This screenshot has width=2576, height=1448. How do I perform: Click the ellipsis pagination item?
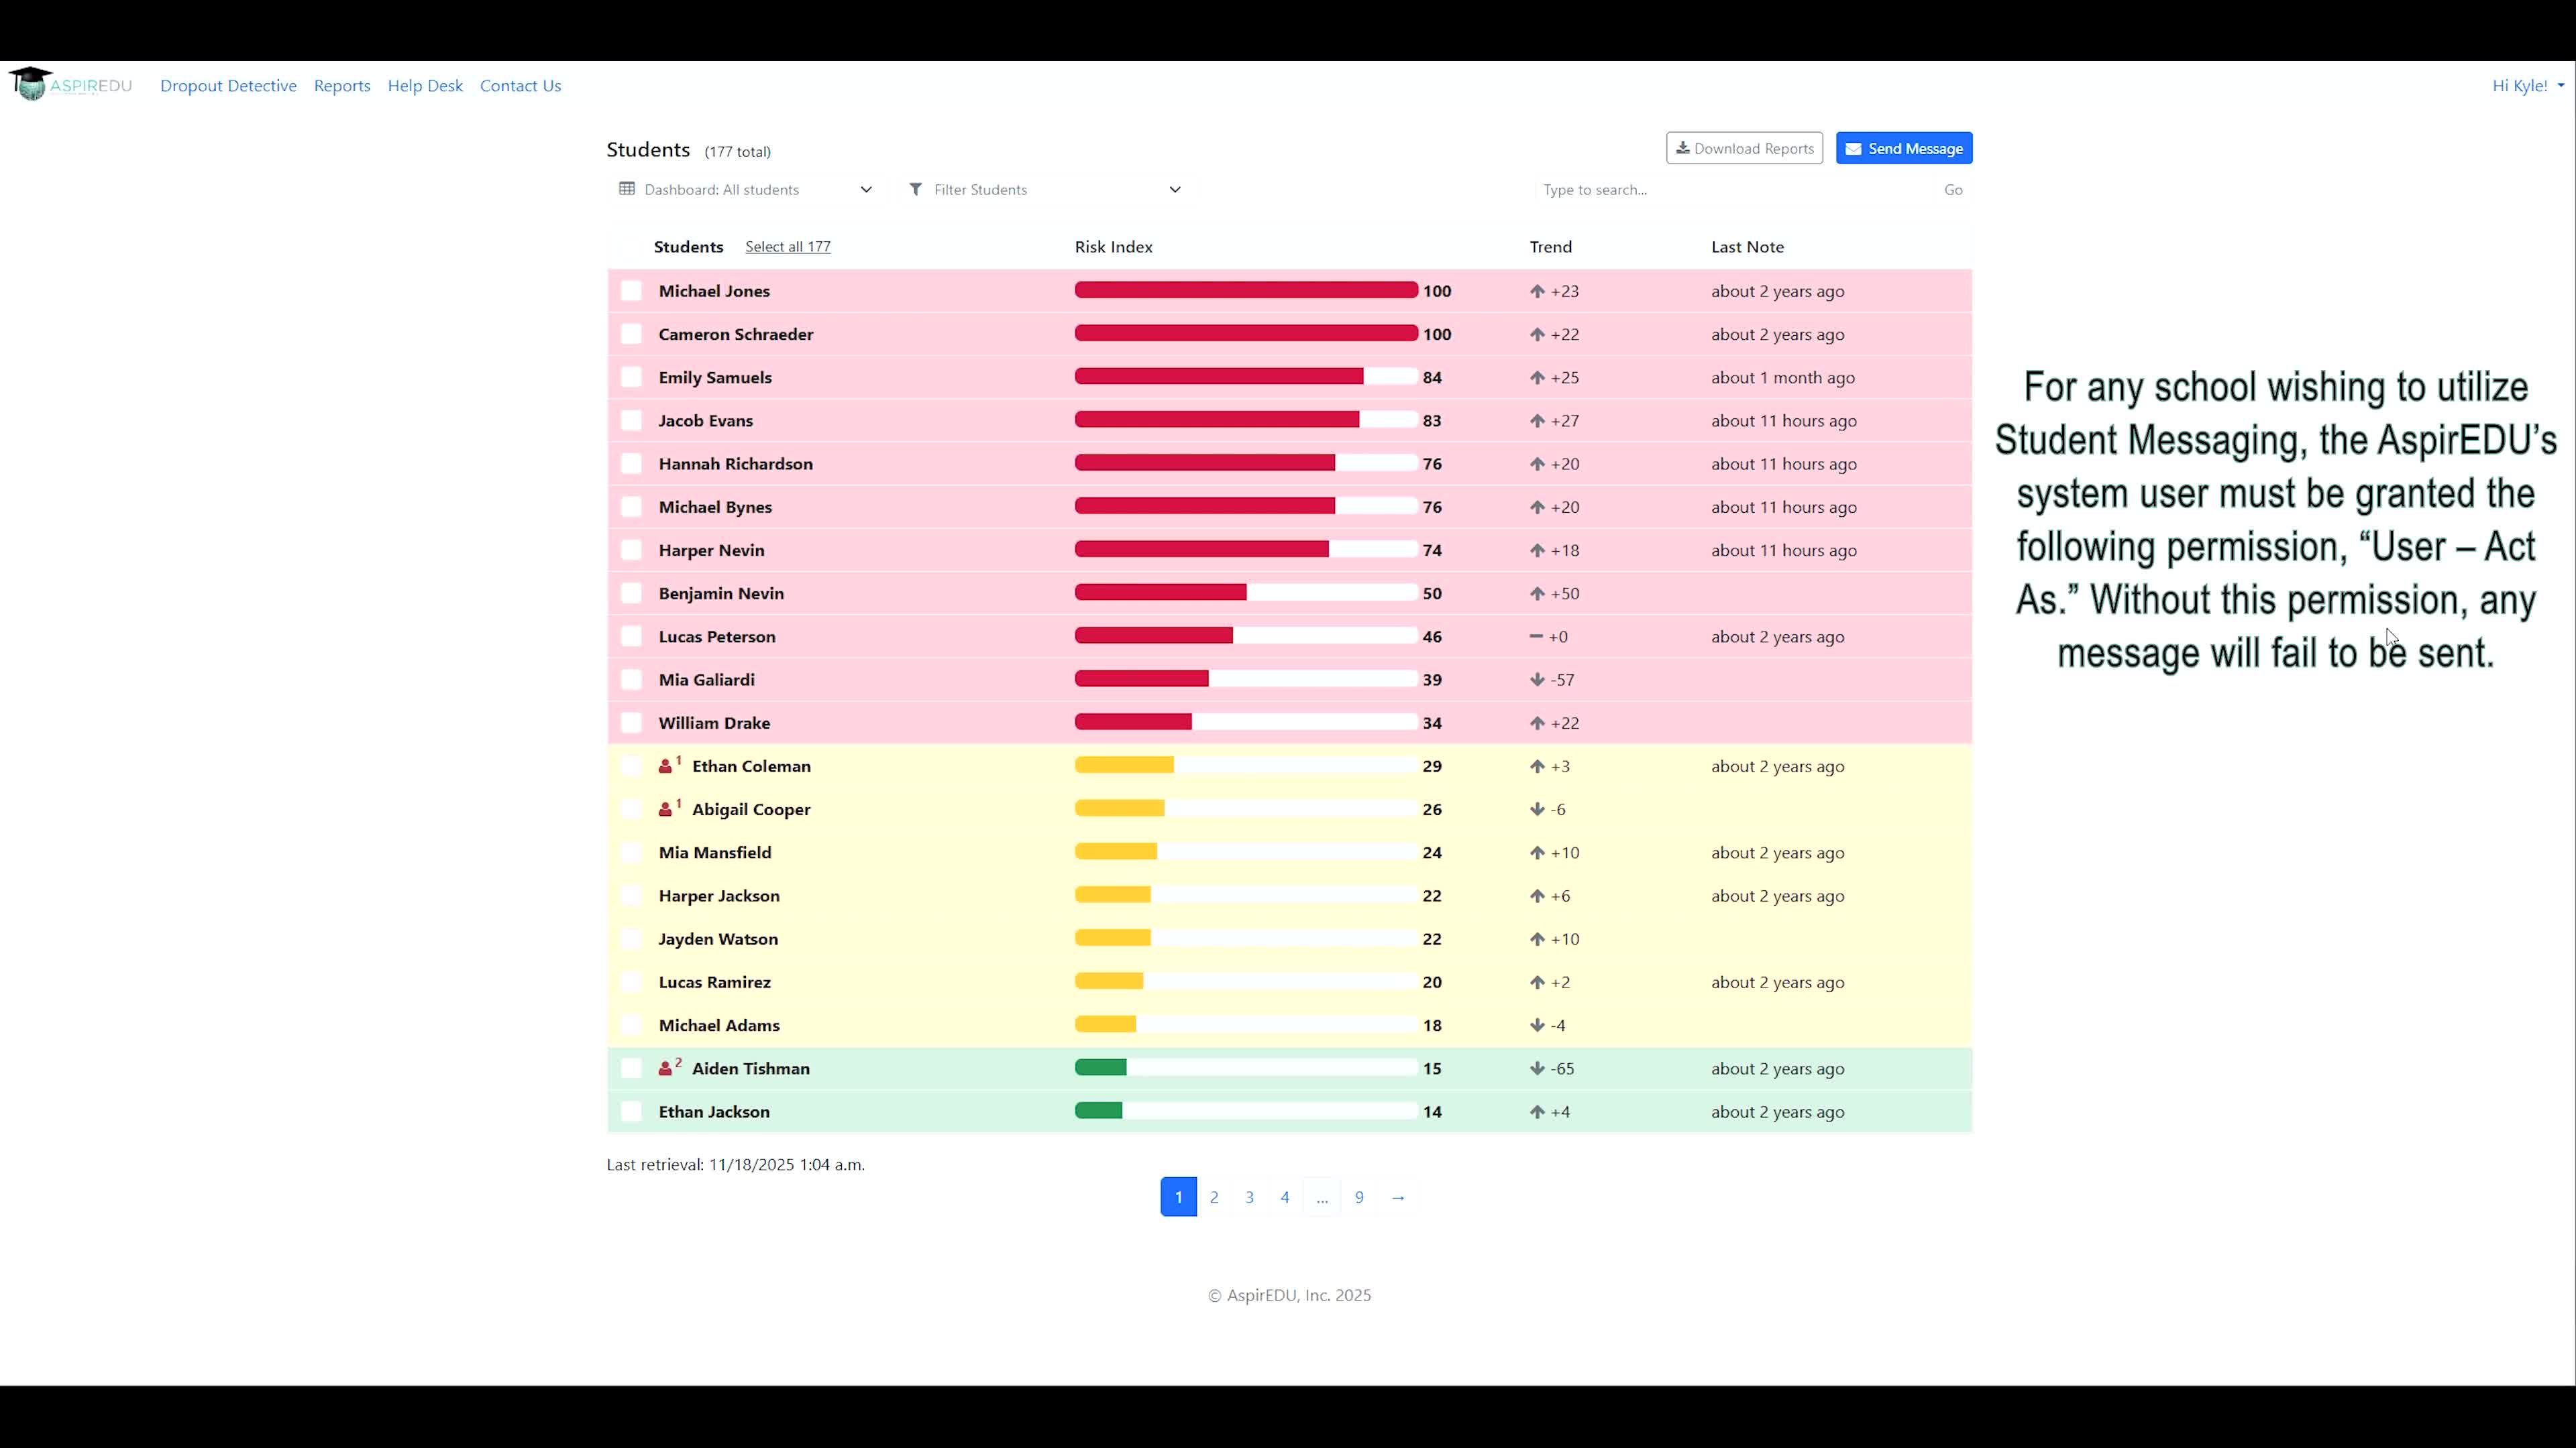pyautogui.click(x=1322, y=1197)
